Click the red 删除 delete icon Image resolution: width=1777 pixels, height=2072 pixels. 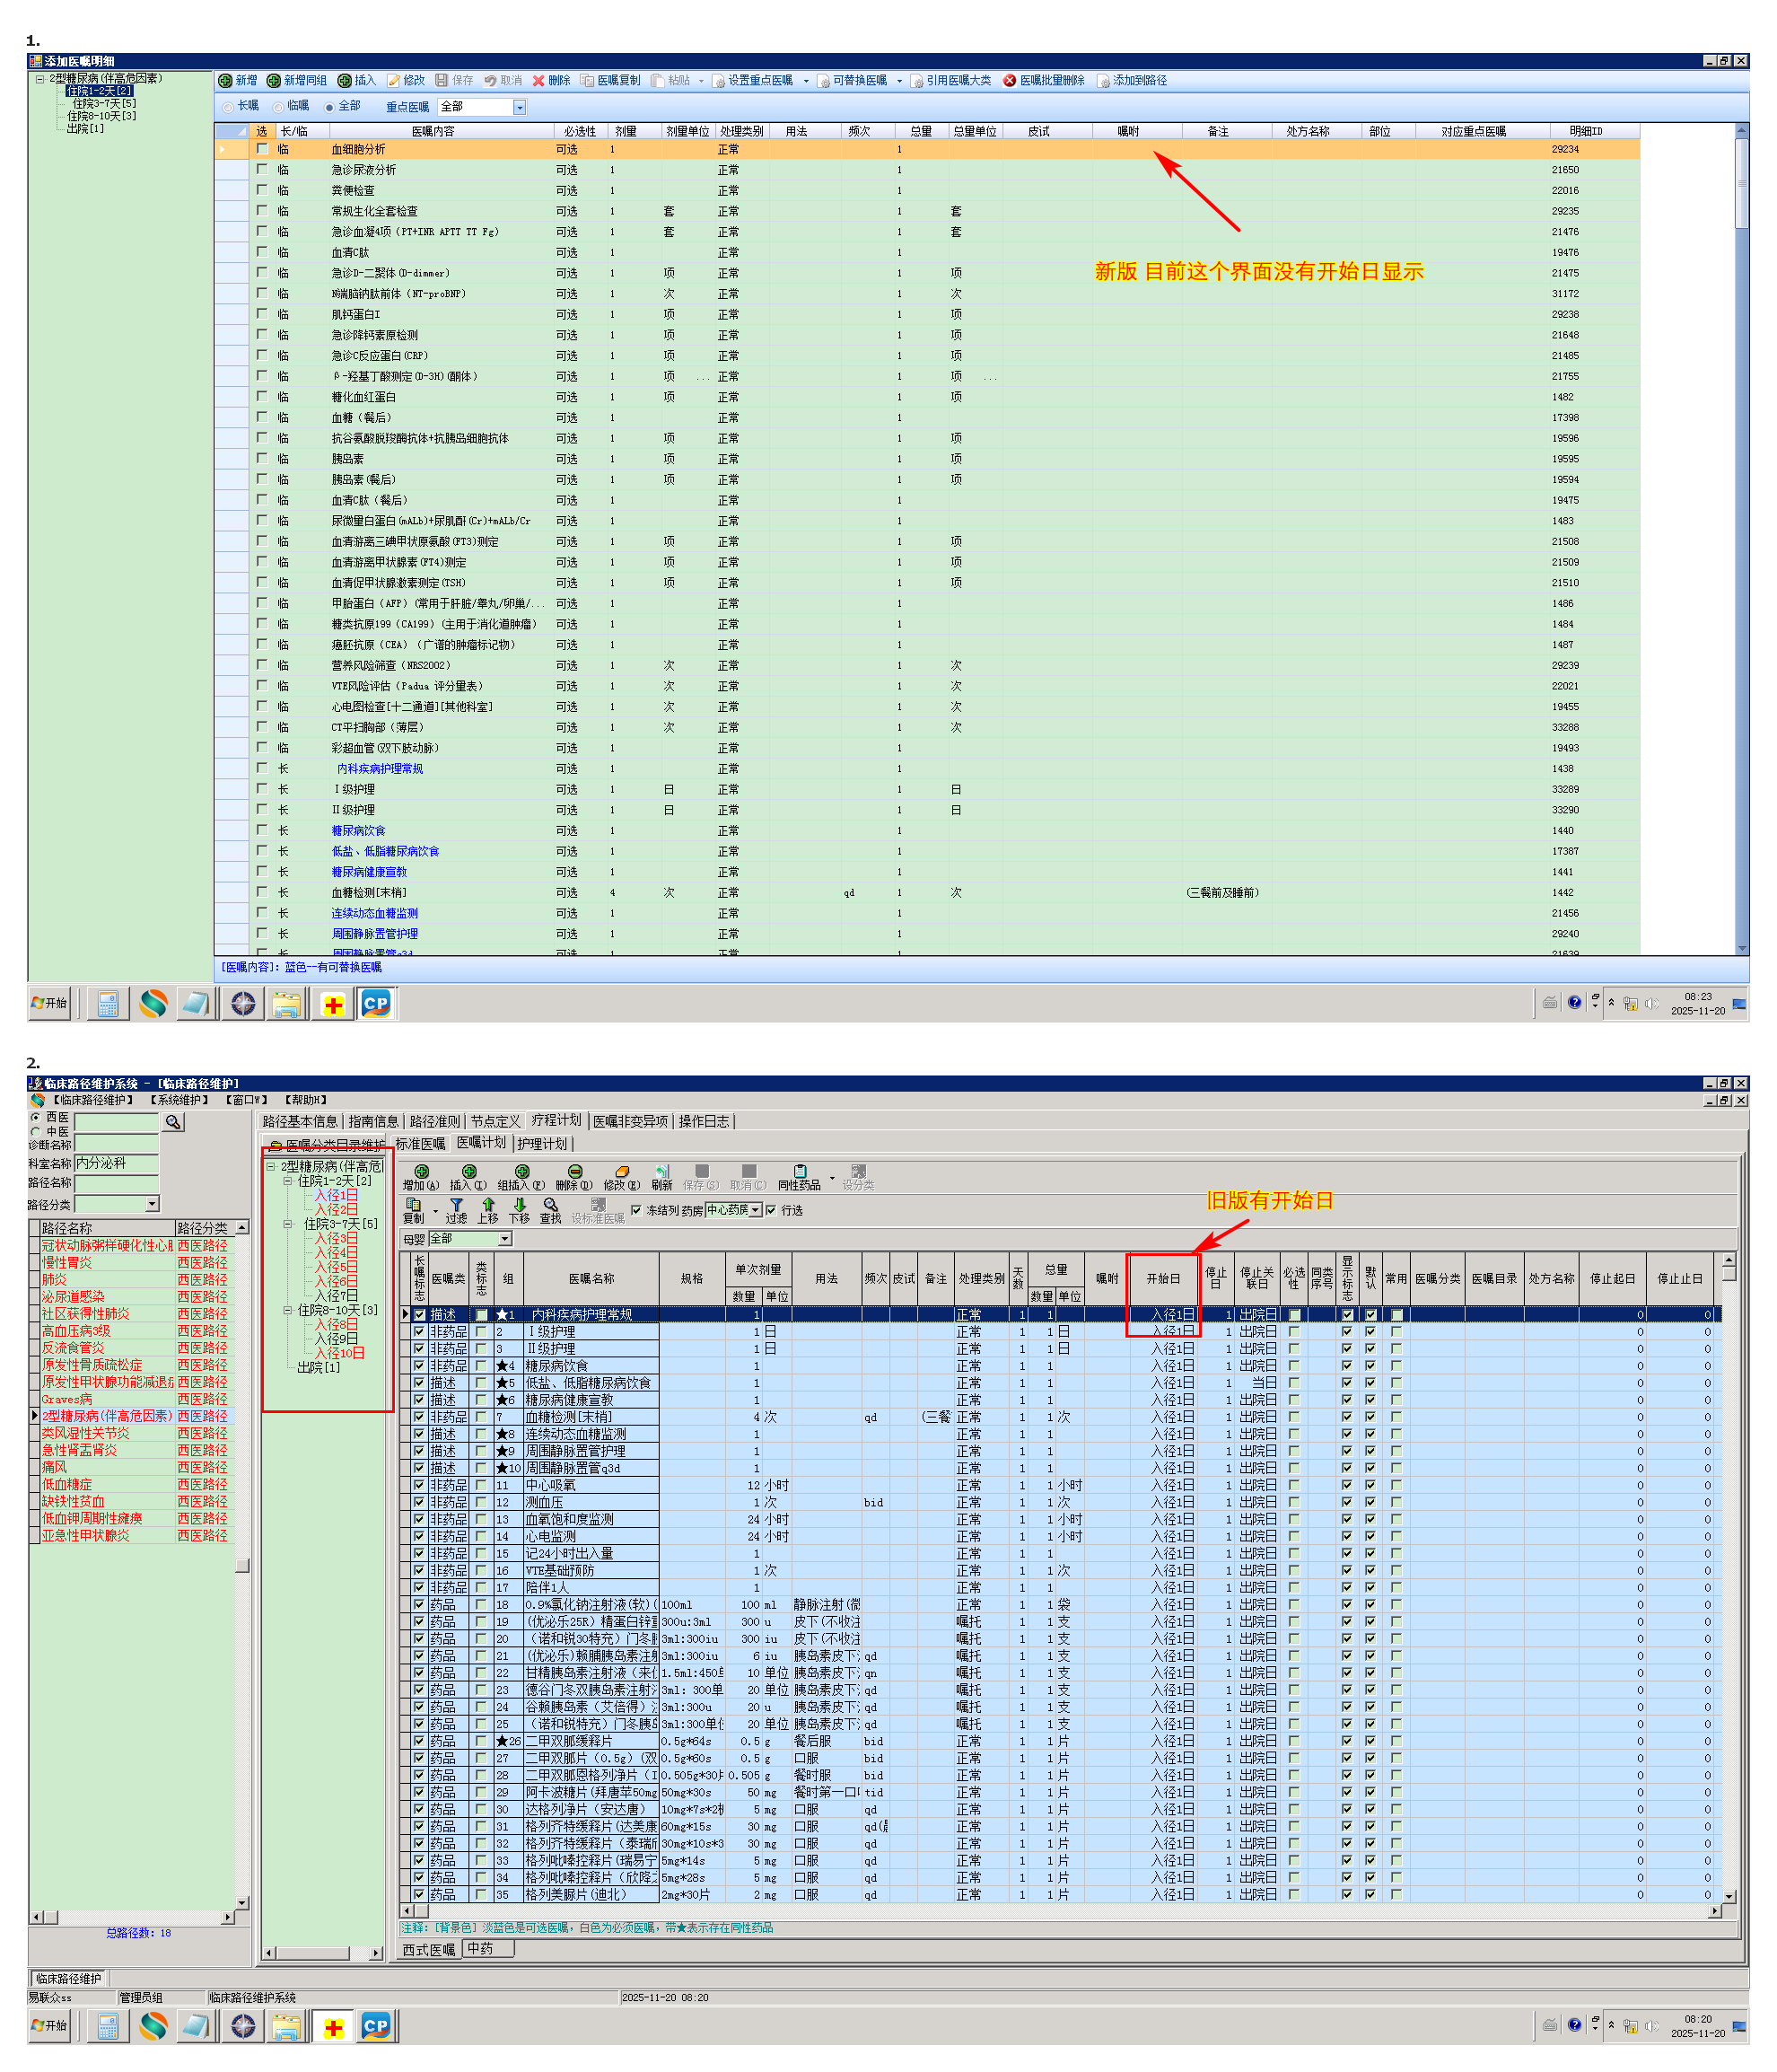538,81
